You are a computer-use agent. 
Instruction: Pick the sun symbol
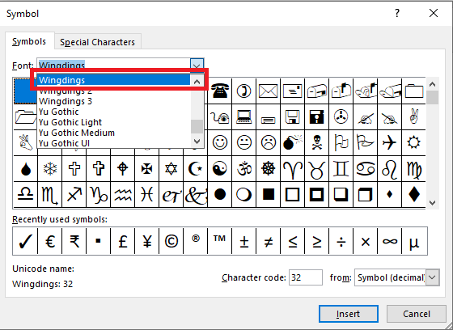413,142
